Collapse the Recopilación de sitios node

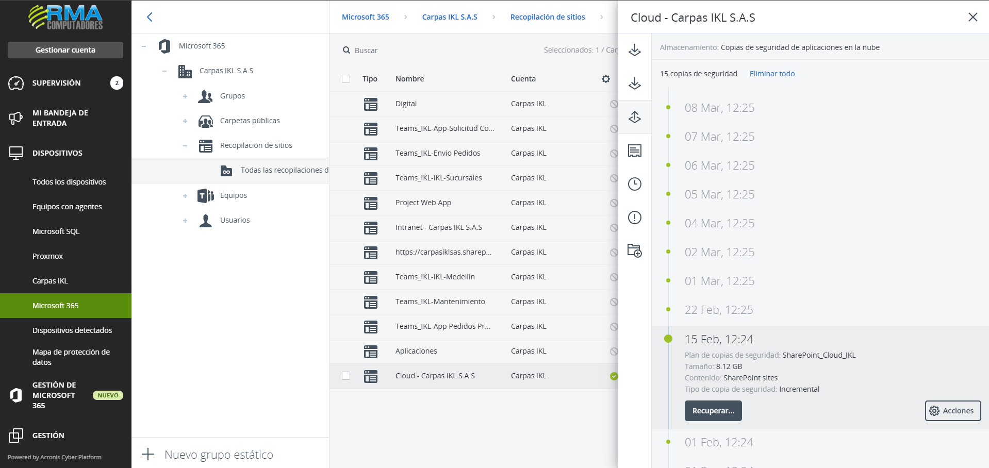click(185, 146)
